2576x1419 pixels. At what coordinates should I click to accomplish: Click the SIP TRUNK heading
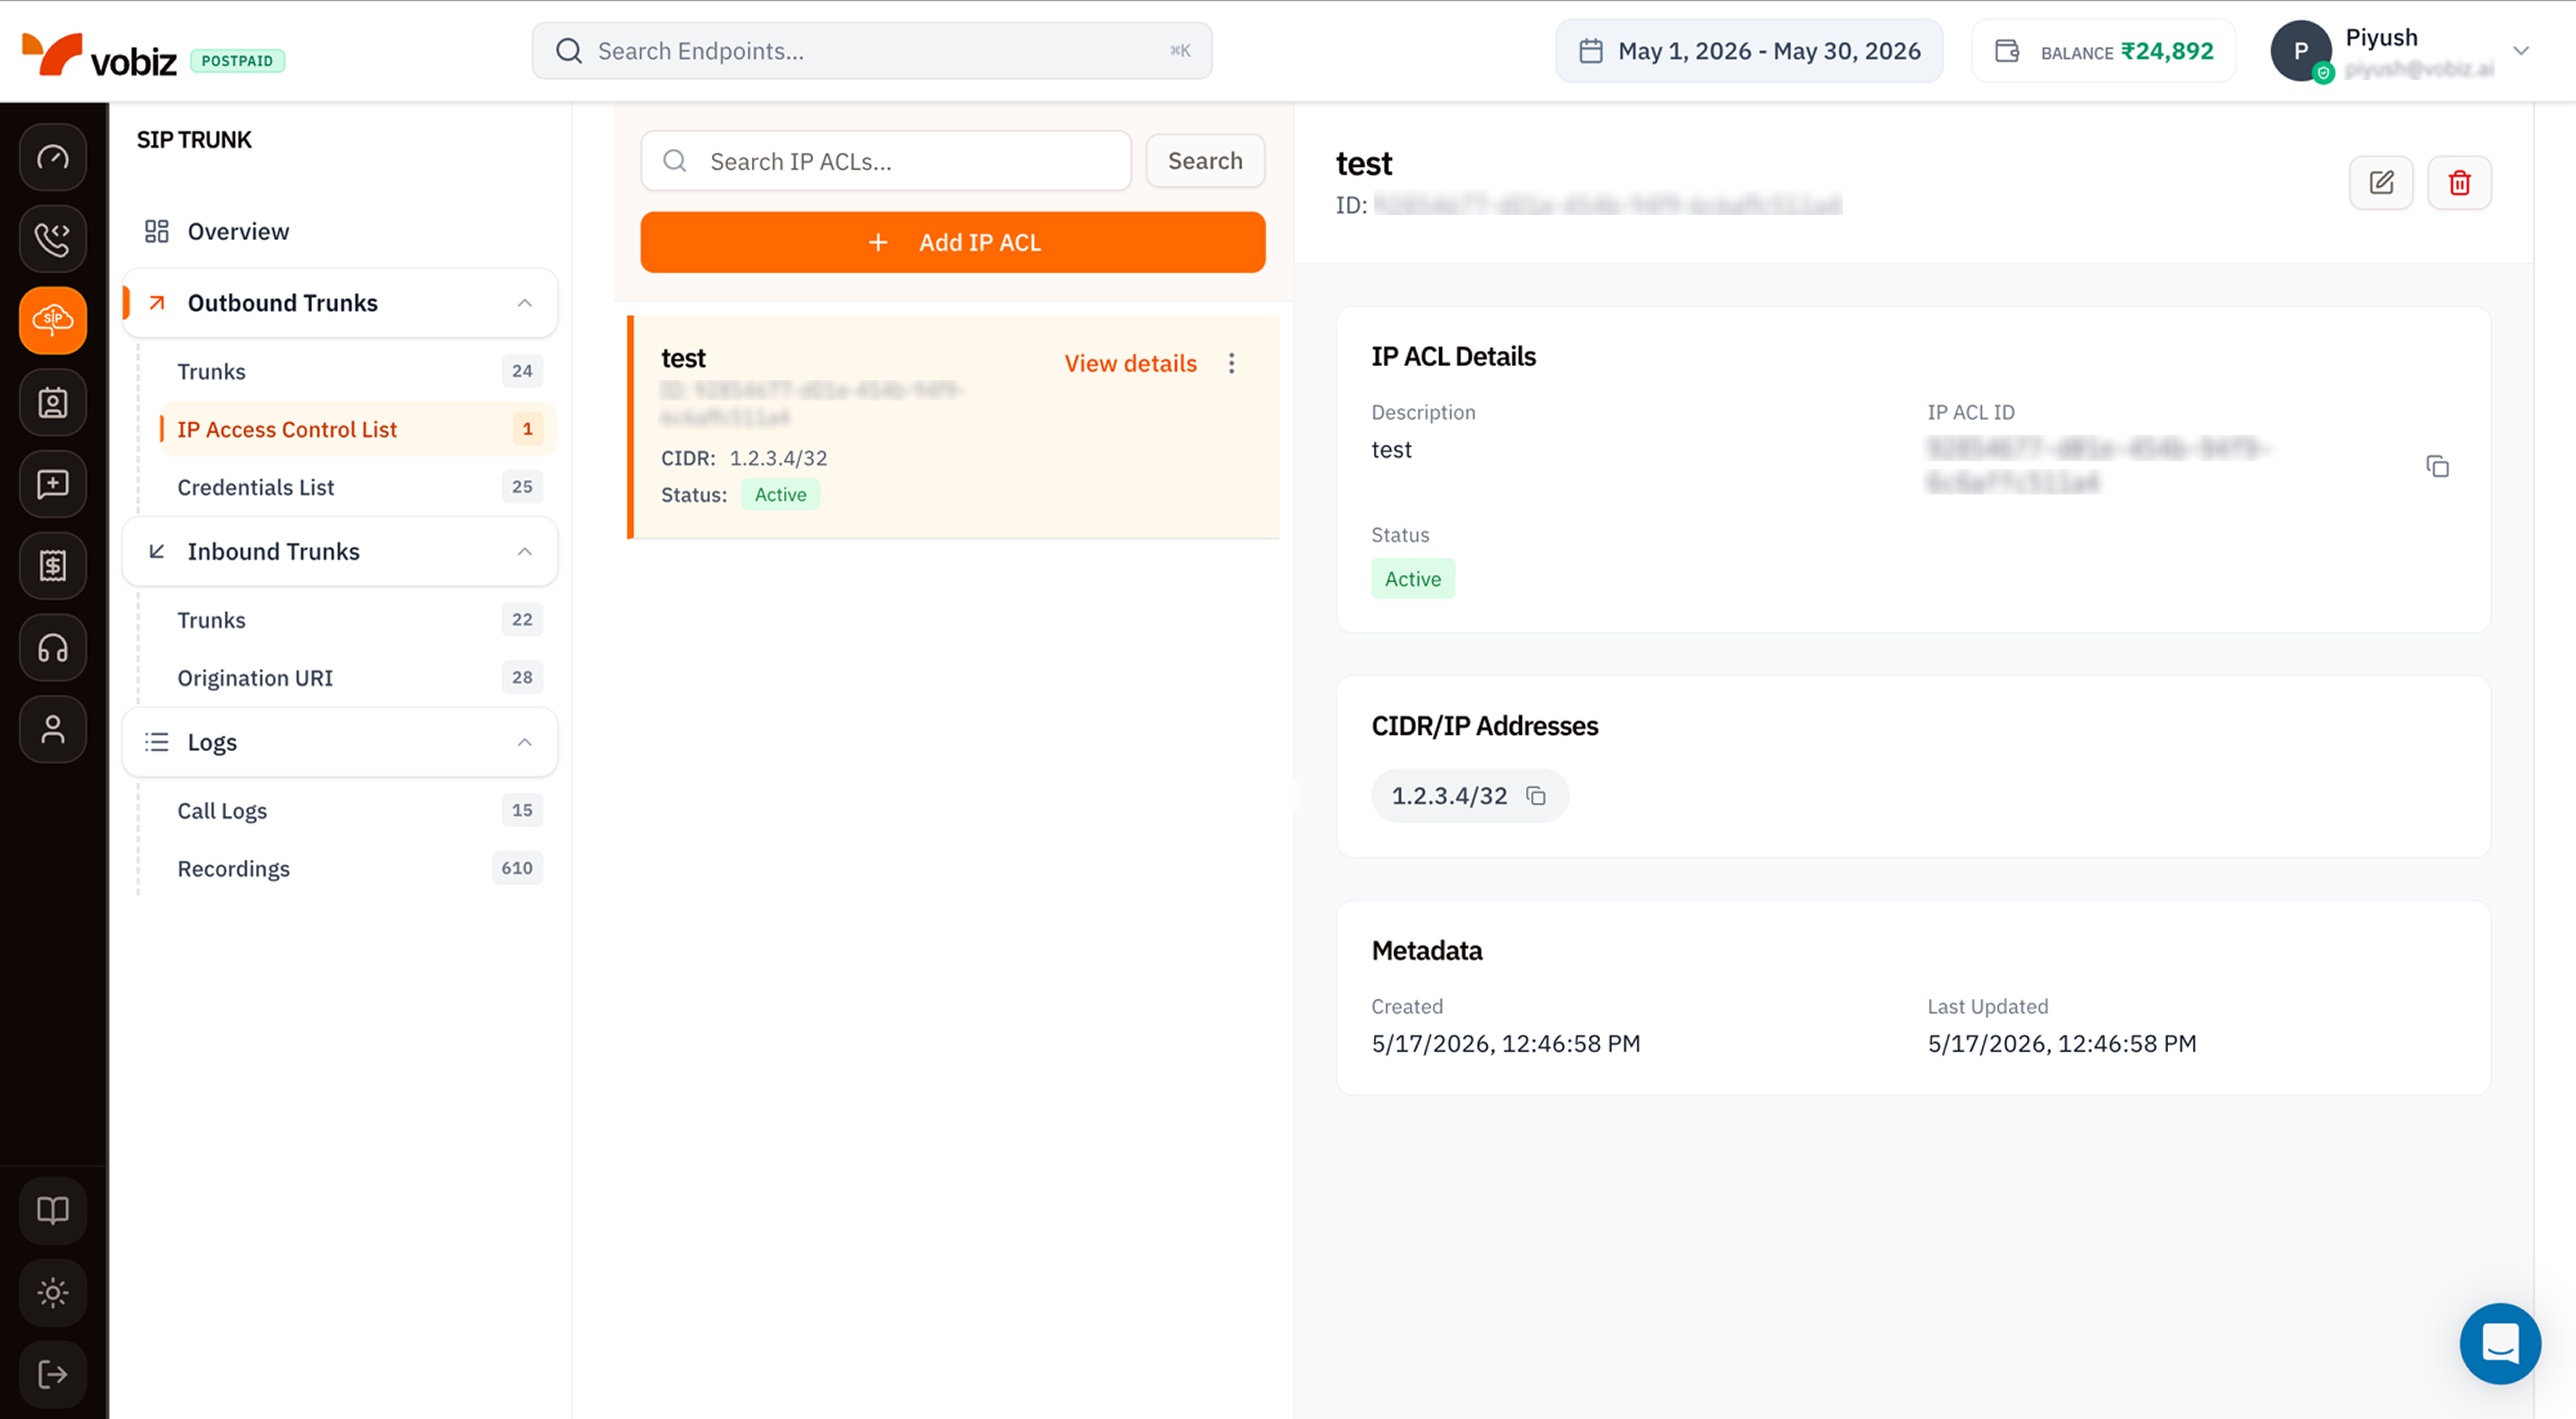tap(194, 140)
